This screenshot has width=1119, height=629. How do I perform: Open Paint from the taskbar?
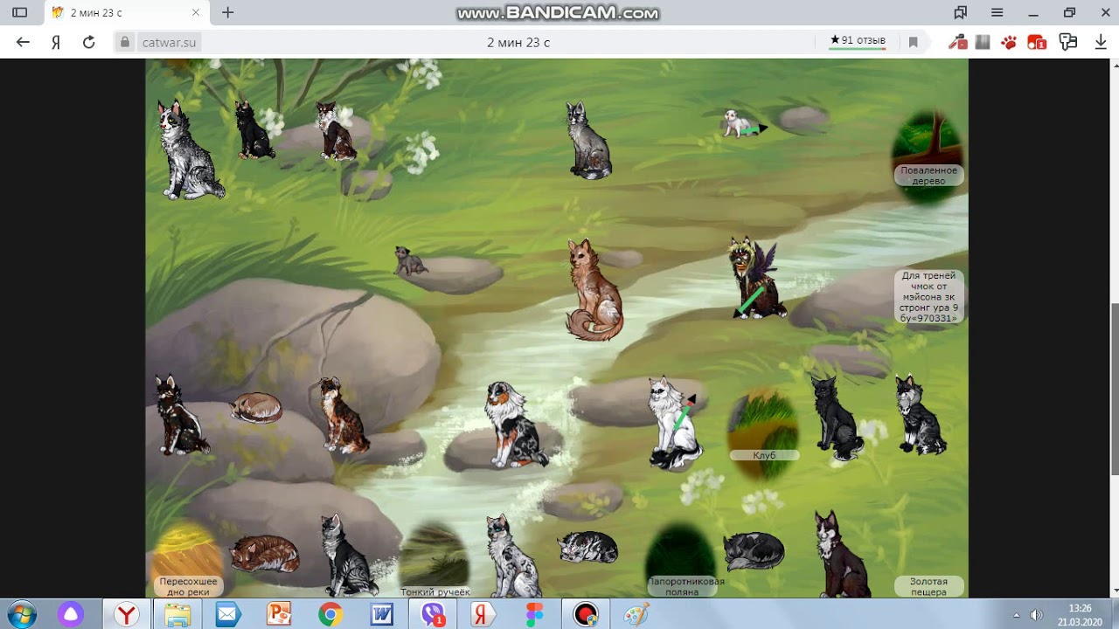click(636, 614)
